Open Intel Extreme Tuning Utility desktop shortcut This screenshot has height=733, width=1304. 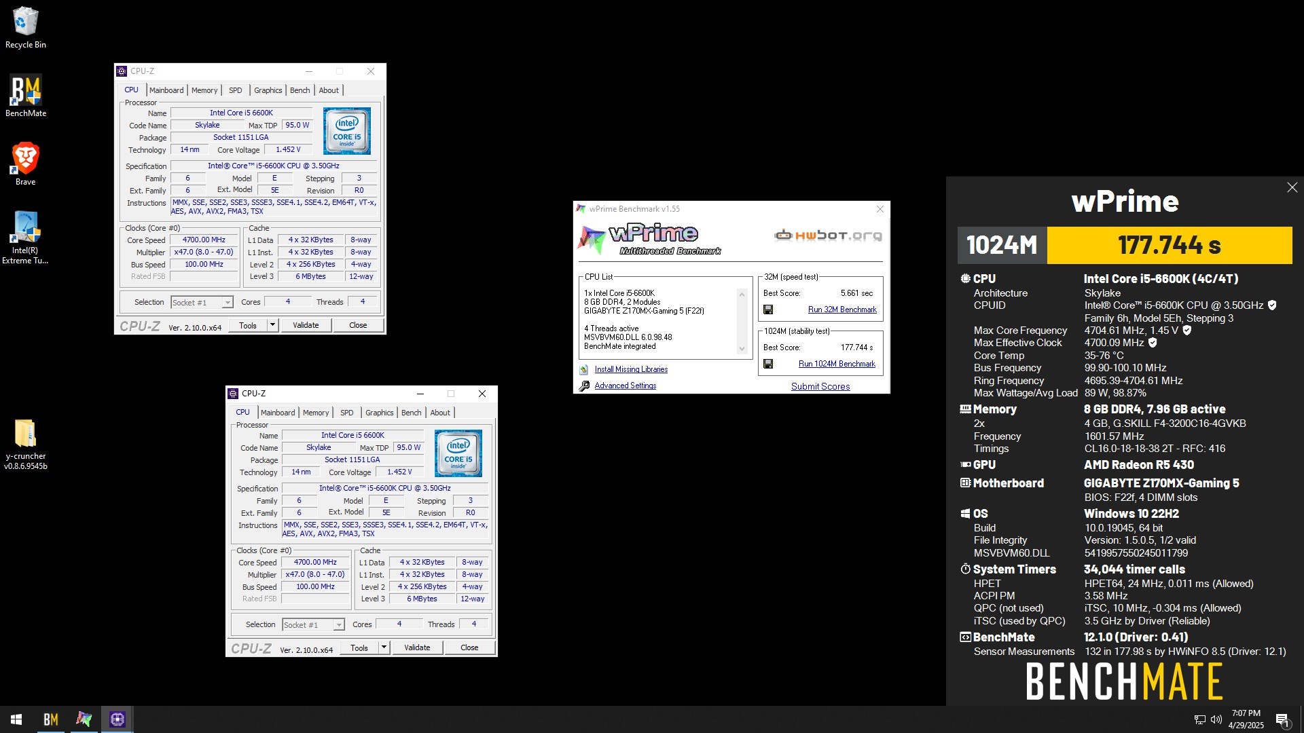25,238
